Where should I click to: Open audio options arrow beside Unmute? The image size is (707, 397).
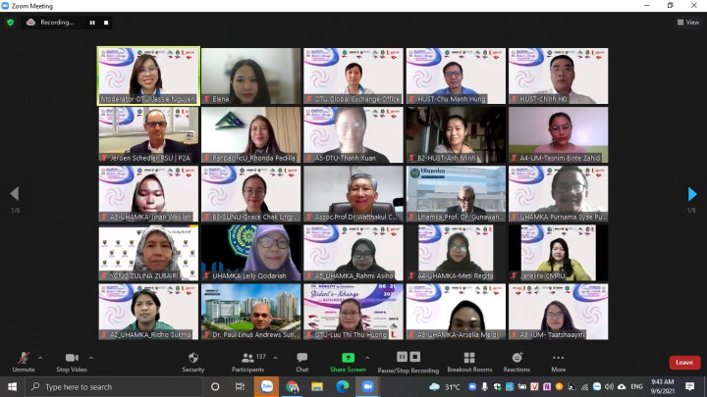[40, 358]
